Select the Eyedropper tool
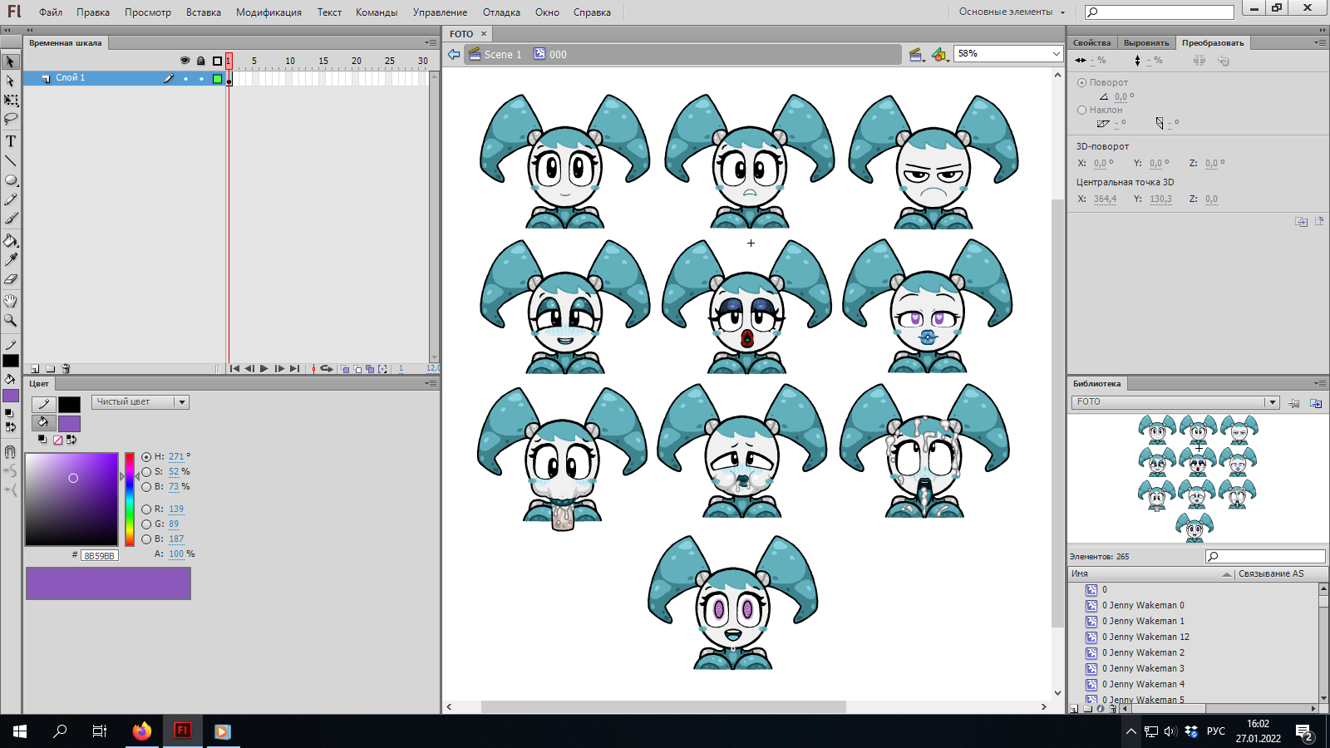This screenshot has height=748, width=1330. click(x=10, y=260)
